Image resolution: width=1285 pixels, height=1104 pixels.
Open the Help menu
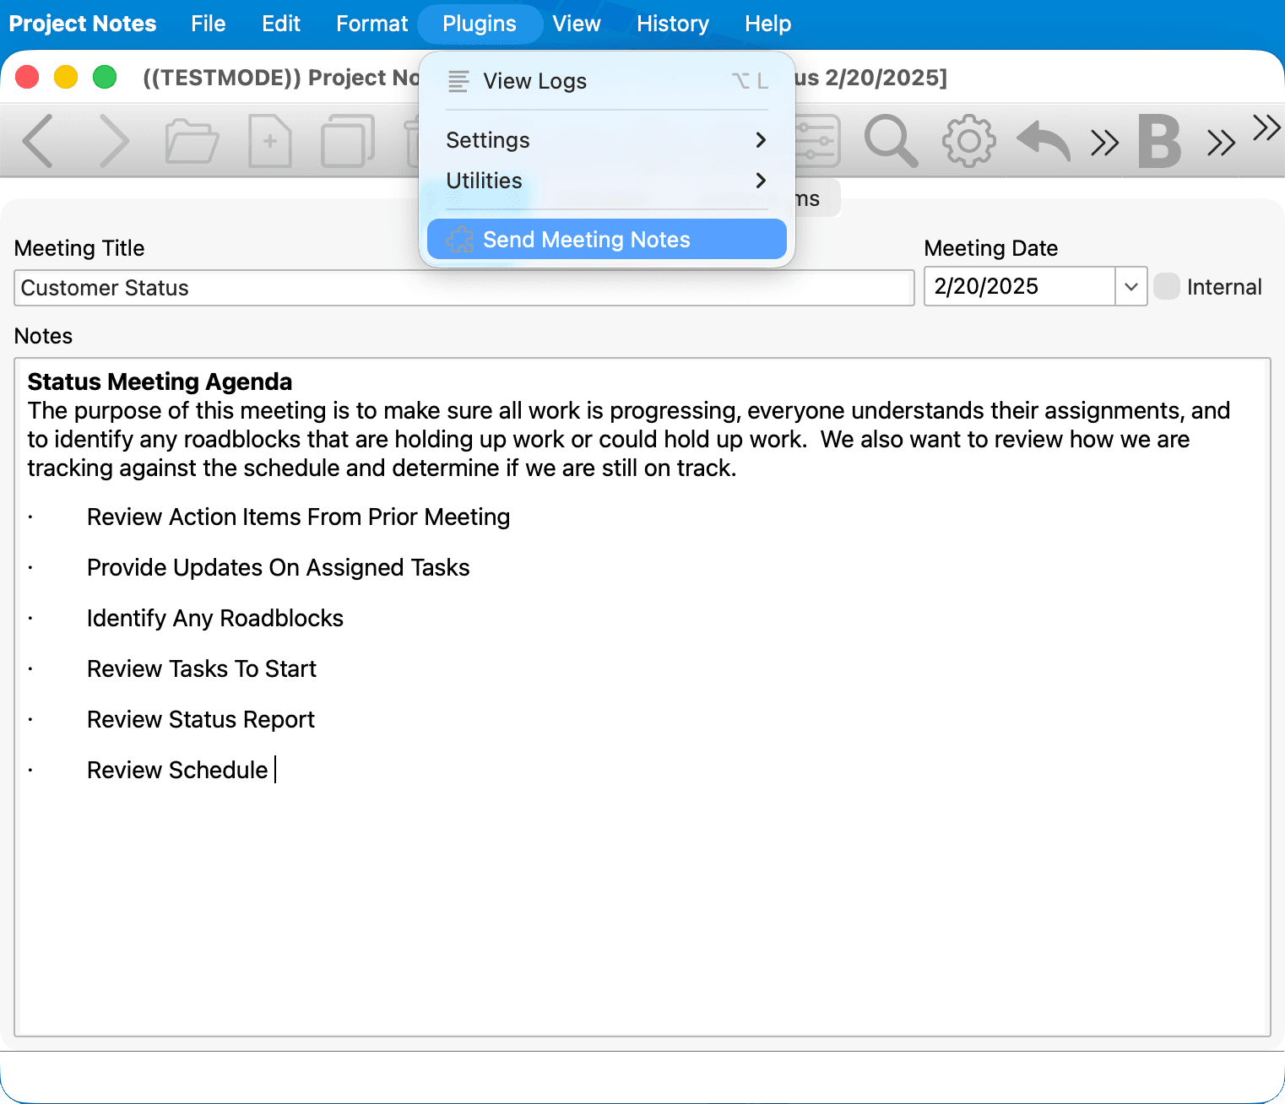pos(768,24)
